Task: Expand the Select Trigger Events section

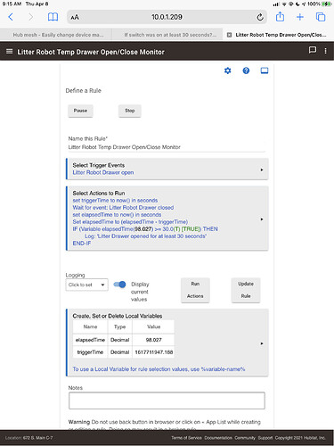Action: pos(167,169)
